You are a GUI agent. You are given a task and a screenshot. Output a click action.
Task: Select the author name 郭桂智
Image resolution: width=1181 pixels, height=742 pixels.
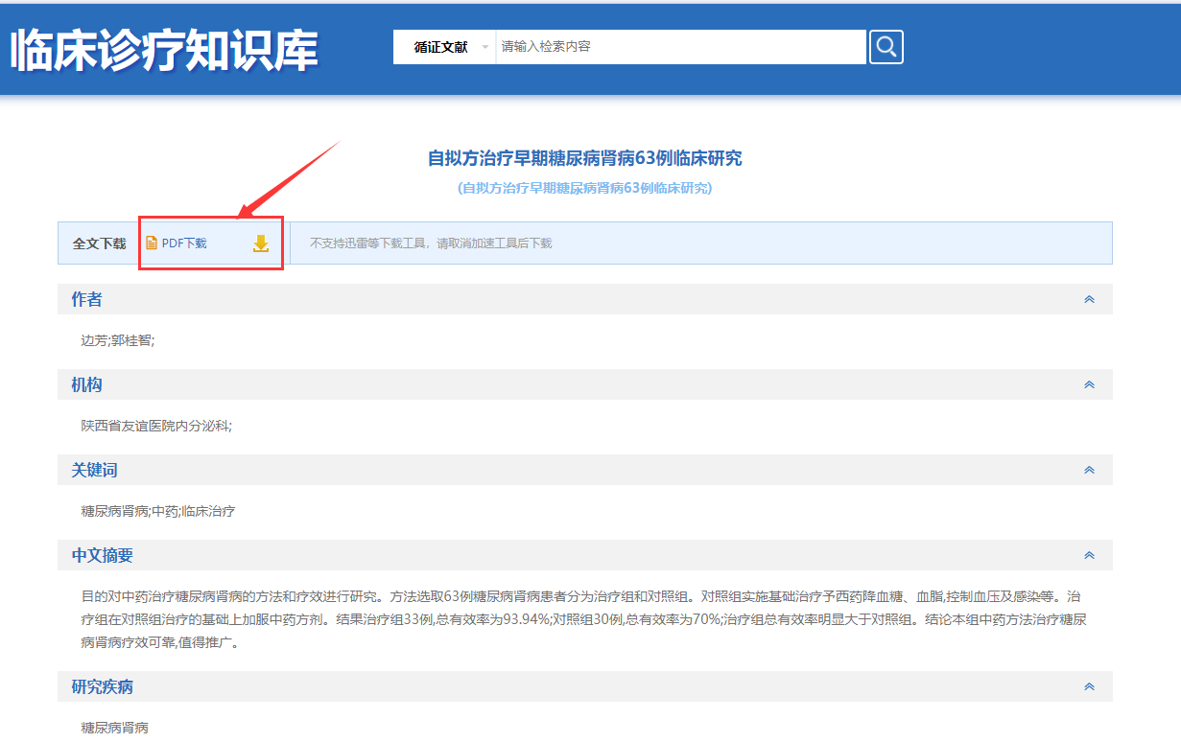(131, 340)
